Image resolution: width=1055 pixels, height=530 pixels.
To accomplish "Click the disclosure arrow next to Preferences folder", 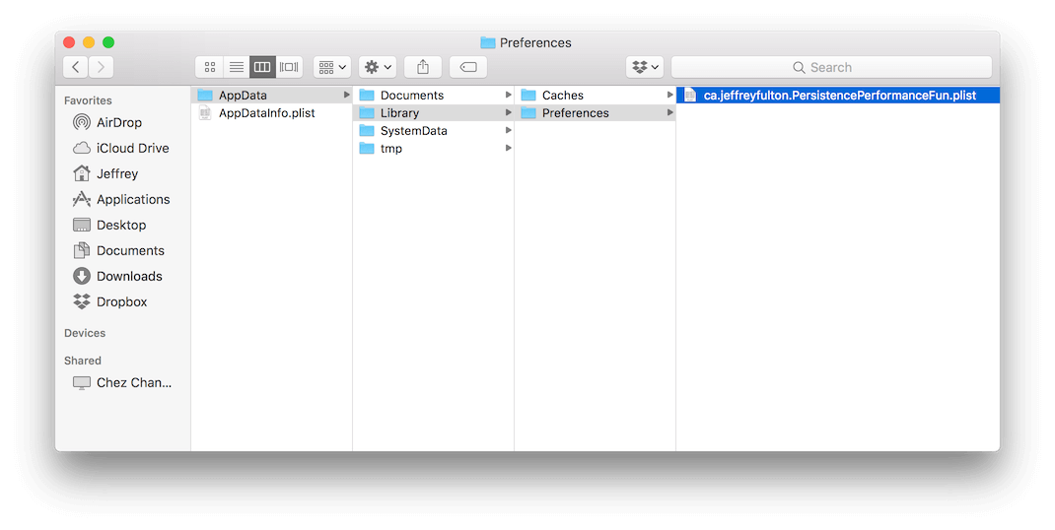I will 670,113.
